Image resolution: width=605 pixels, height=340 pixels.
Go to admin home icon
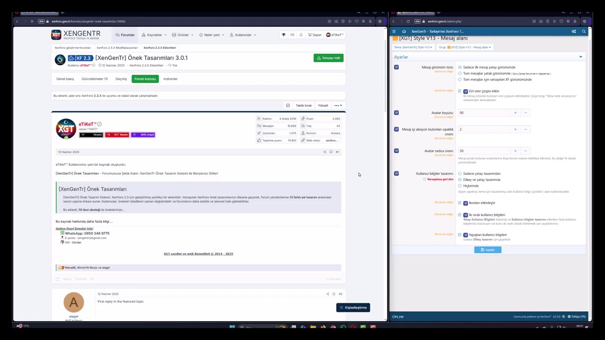[x=404, y=31]
